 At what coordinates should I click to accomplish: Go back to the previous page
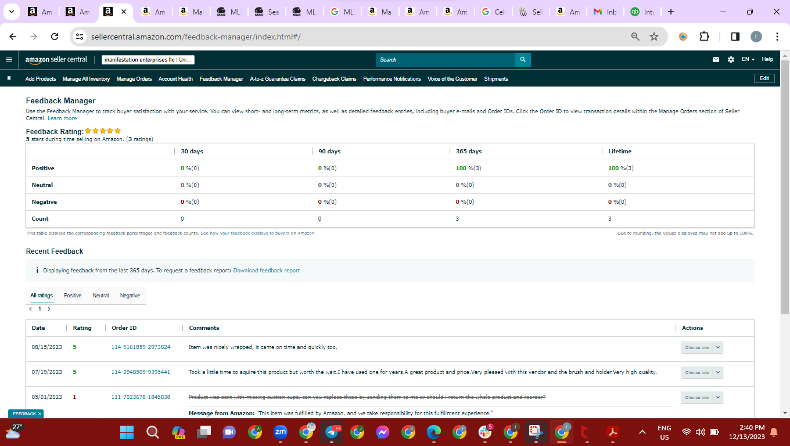[13, 37]
